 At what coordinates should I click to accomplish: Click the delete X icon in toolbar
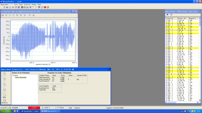coord(13,7)
